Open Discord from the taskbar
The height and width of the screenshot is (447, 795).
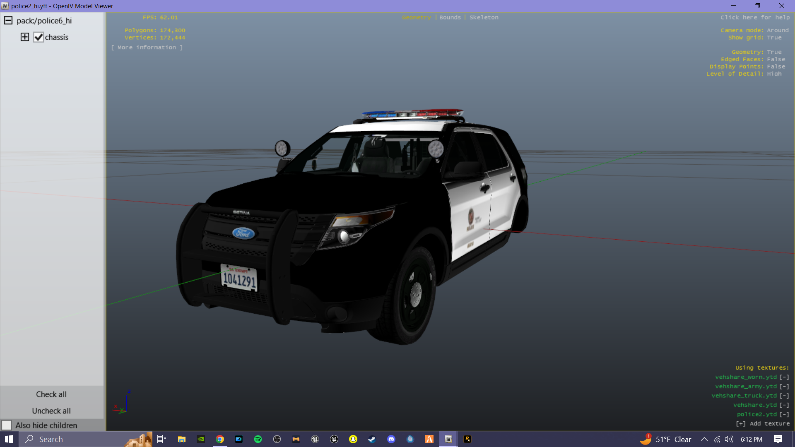tap(391, 439)
